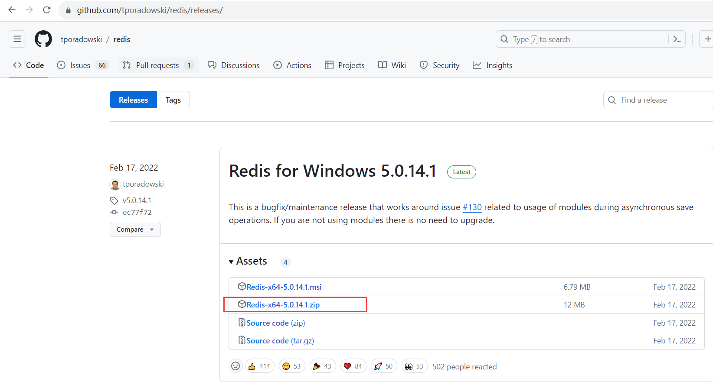
Task: Open the tporadowski author link under date
Action: (143, 184)
